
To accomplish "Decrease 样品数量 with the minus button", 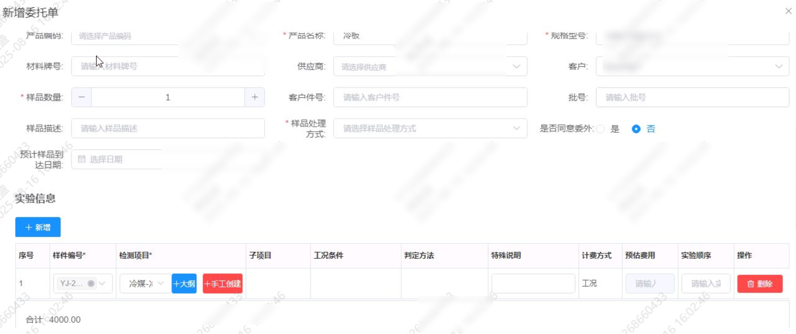I will (x=82, y=97).
